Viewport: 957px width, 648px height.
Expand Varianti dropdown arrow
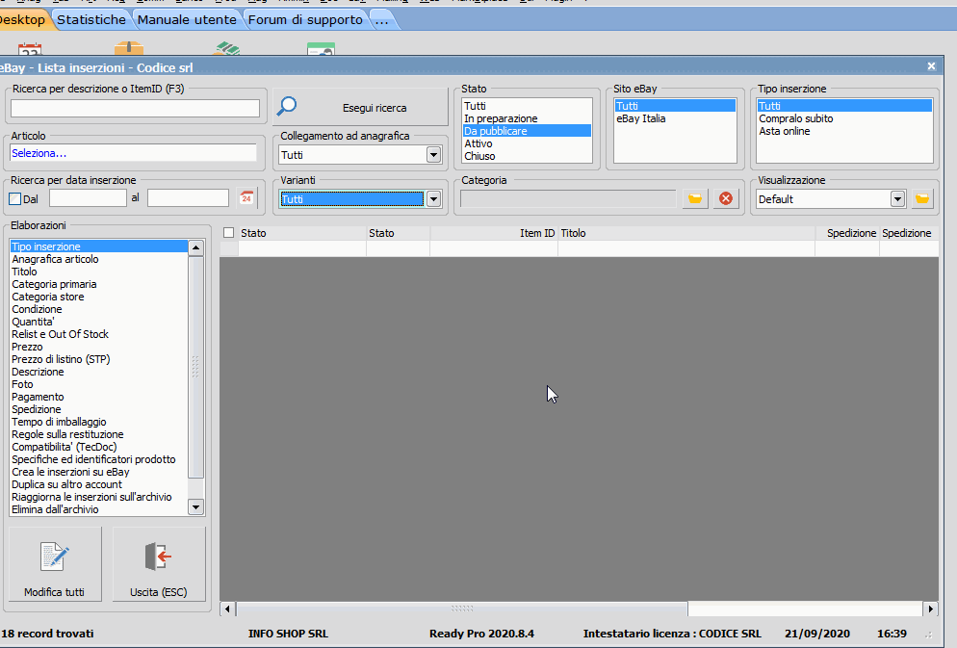click(x=433, y=199)
